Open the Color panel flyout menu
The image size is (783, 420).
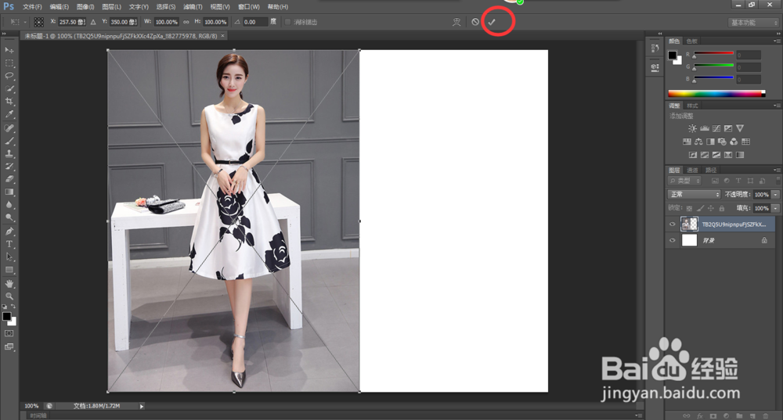[776, 41]
